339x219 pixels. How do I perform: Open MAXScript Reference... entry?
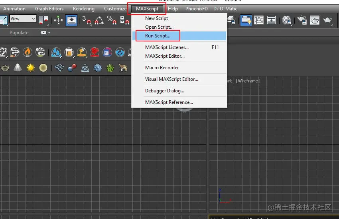point(179,102)
